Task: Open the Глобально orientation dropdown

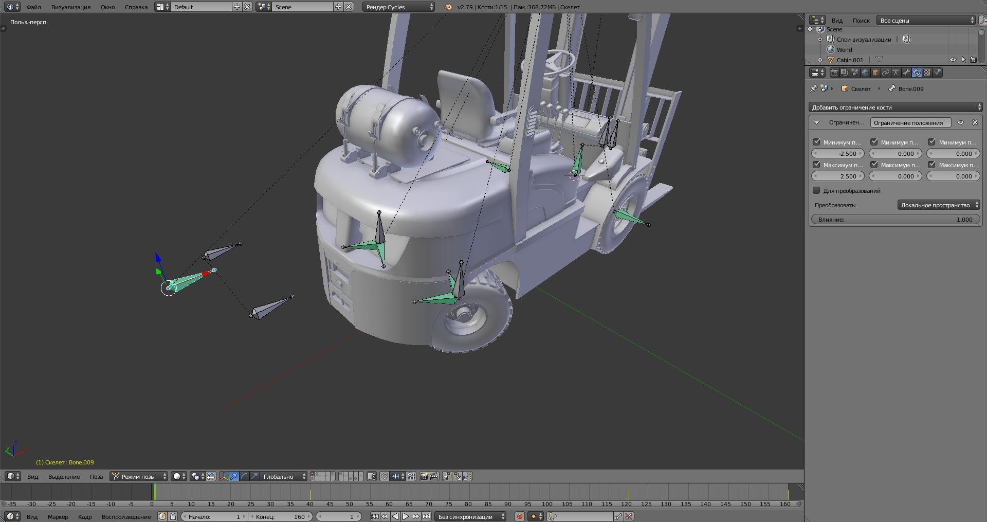Action: click(283, 476)
